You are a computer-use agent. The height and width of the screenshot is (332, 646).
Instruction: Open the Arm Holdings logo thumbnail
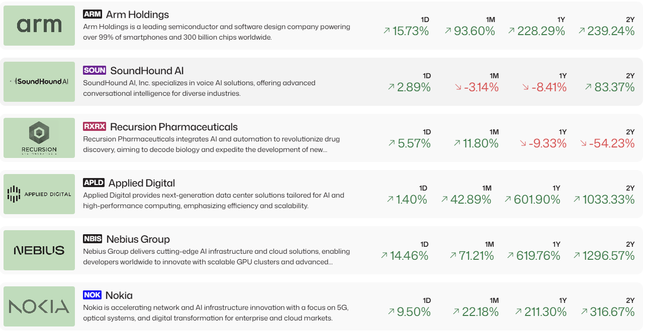tap(39, 26)
